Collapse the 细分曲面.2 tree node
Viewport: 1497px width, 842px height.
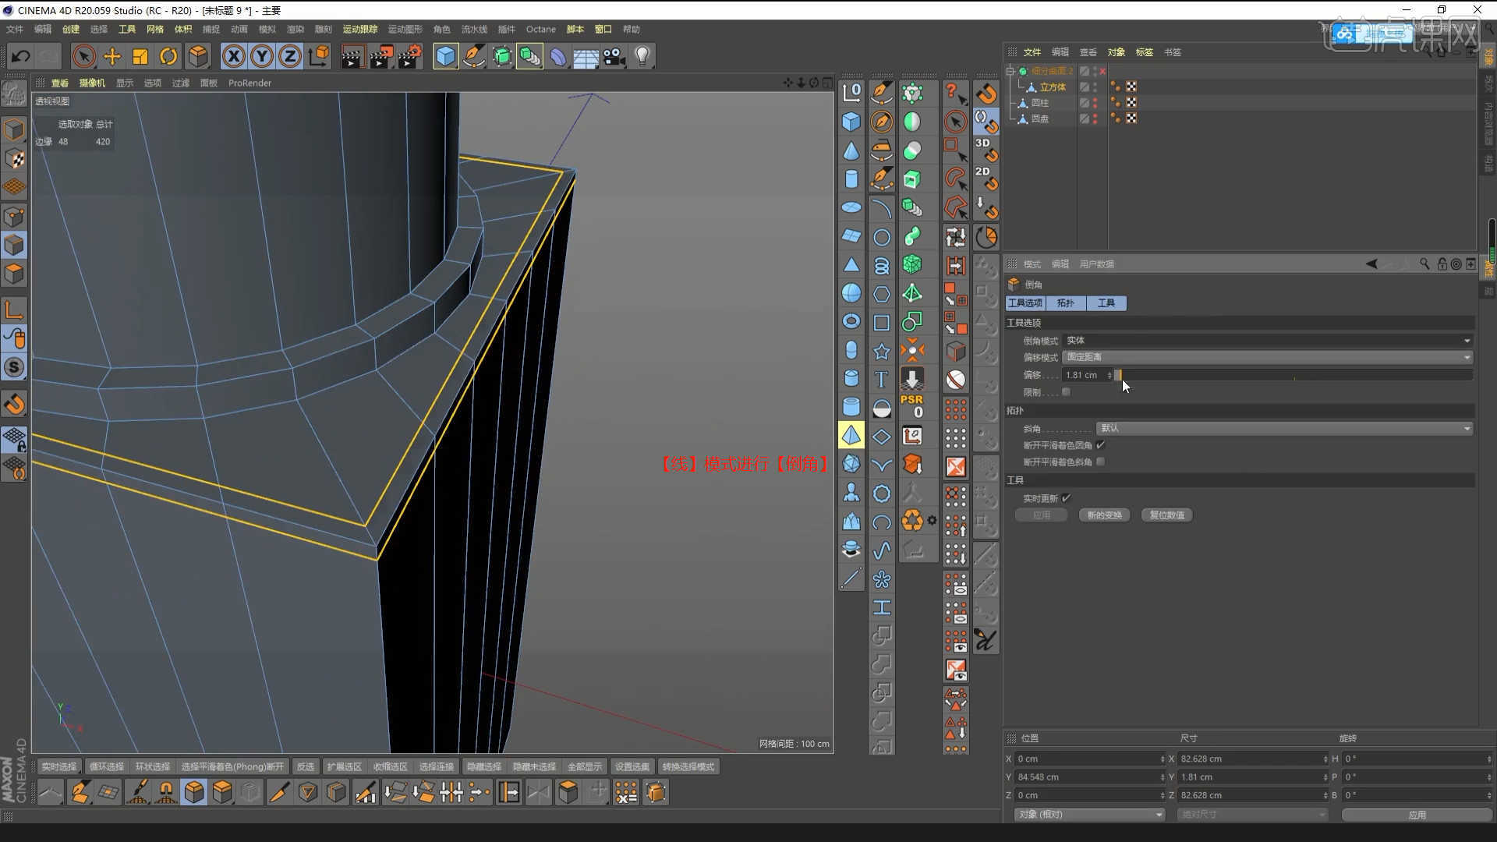tap(1010, 71)
